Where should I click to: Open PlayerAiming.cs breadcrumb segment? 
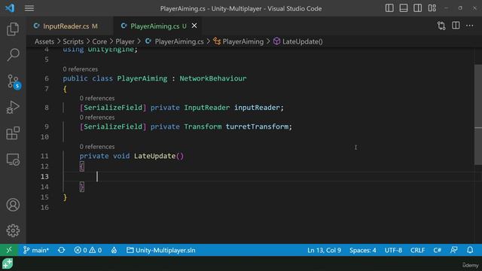[174, 41]
